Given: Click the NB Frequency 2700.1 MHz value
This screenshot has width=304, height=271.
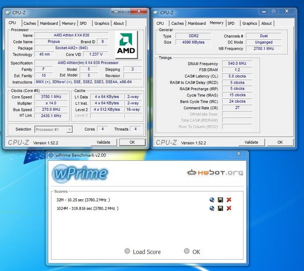Looking at the screenshot, I should pyautogui.click(x=264, y=48).
